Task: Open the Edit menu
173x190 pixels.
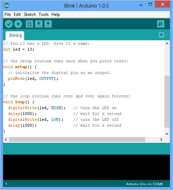Action: (x=17, y=14)
